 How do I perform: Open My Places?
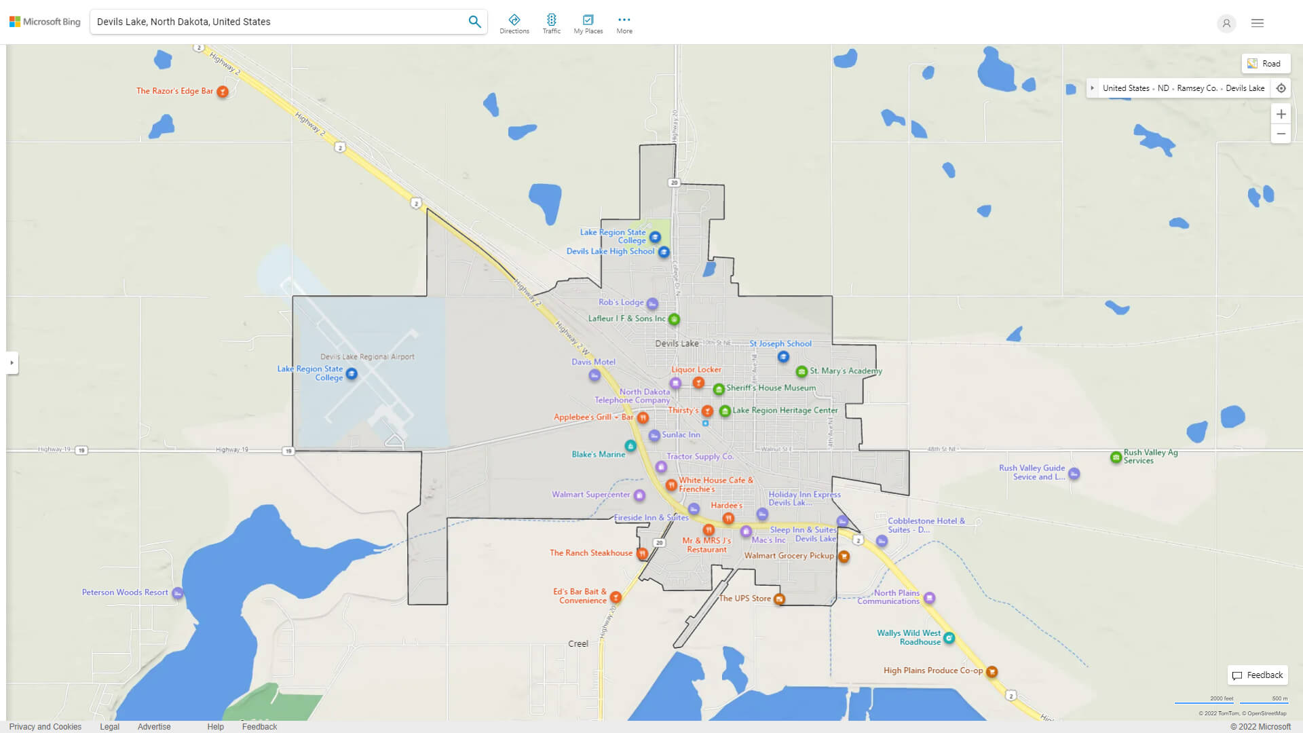[x=588, y=24]
